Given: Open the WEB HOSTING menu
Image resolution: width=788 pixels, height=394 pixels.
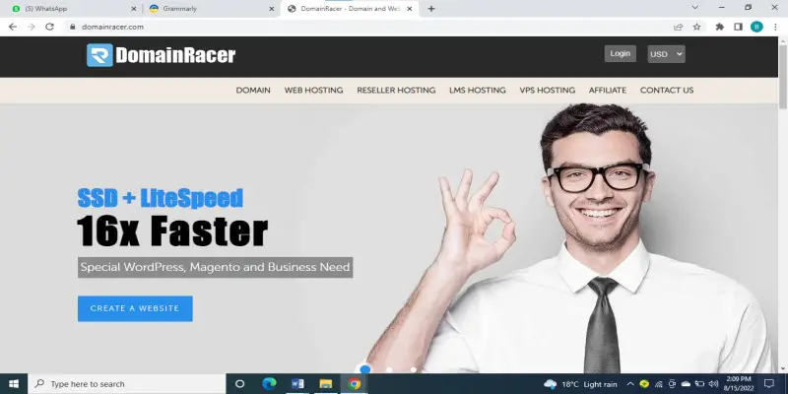Looking at the screenshot, I should pos(313,91).
